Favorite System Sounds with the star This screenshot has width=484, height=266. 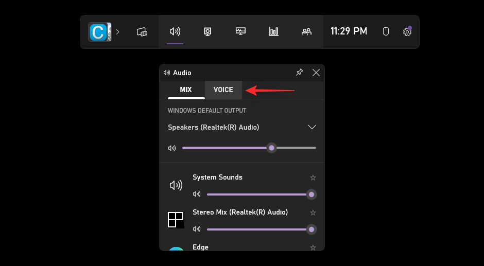coord(313,178)
